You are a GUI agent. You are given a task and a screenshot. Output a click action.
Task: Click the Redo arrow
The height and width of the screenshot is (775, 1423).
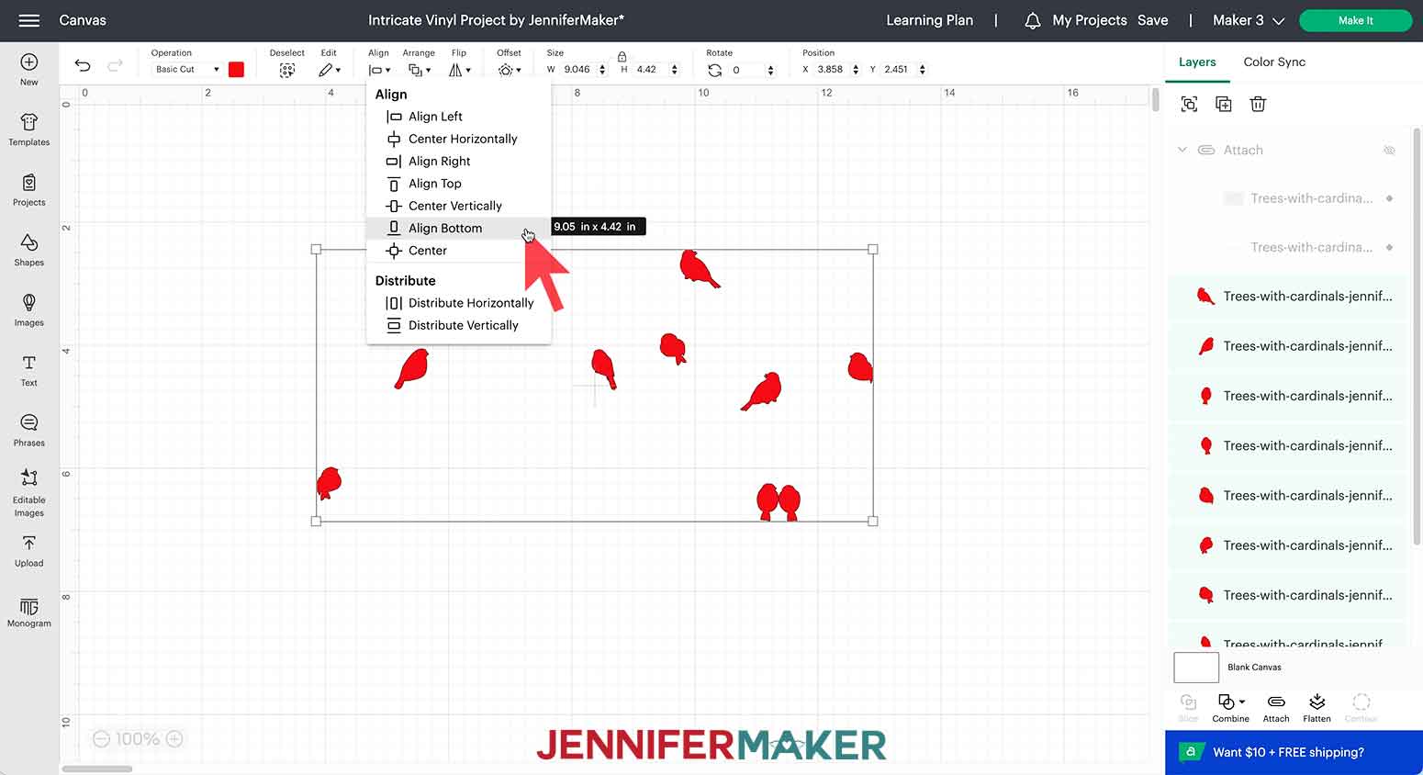point(115,65)
